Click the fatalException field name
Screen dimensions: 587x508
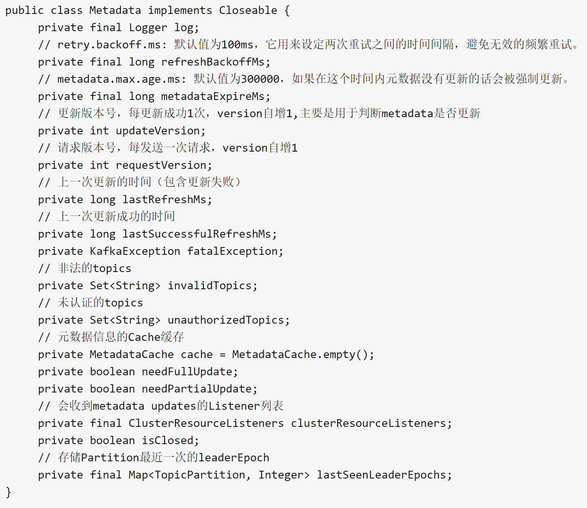coord(233,251)
